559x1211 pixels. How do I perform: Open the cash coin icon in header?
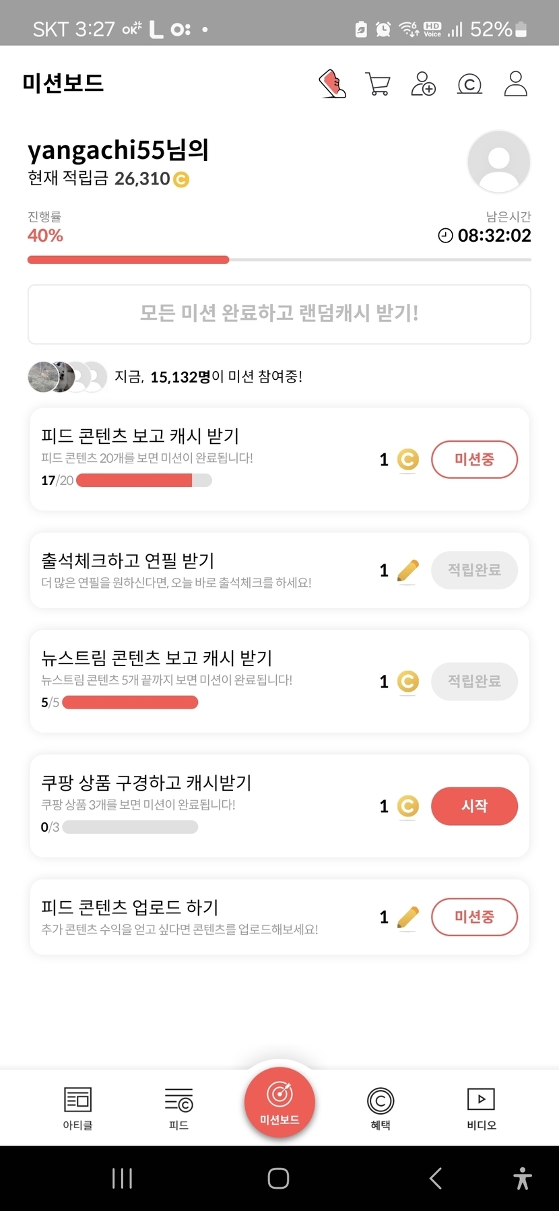point(469,84)
